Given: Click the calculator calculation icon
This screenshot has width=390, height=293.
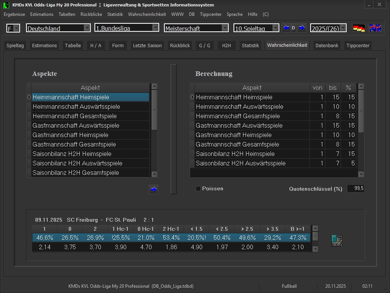Looking at the screenshot, I should [336, 241].
